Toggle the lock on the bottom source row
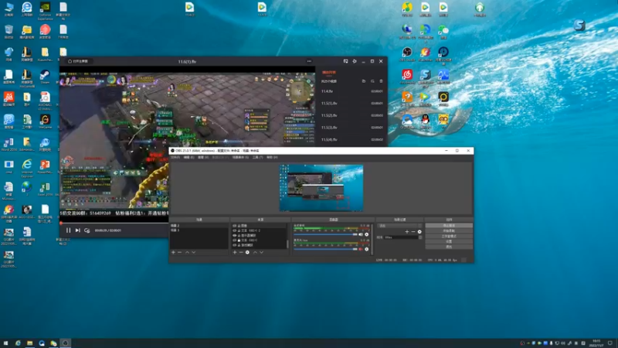Screen dimensions: 618x348 239,245
